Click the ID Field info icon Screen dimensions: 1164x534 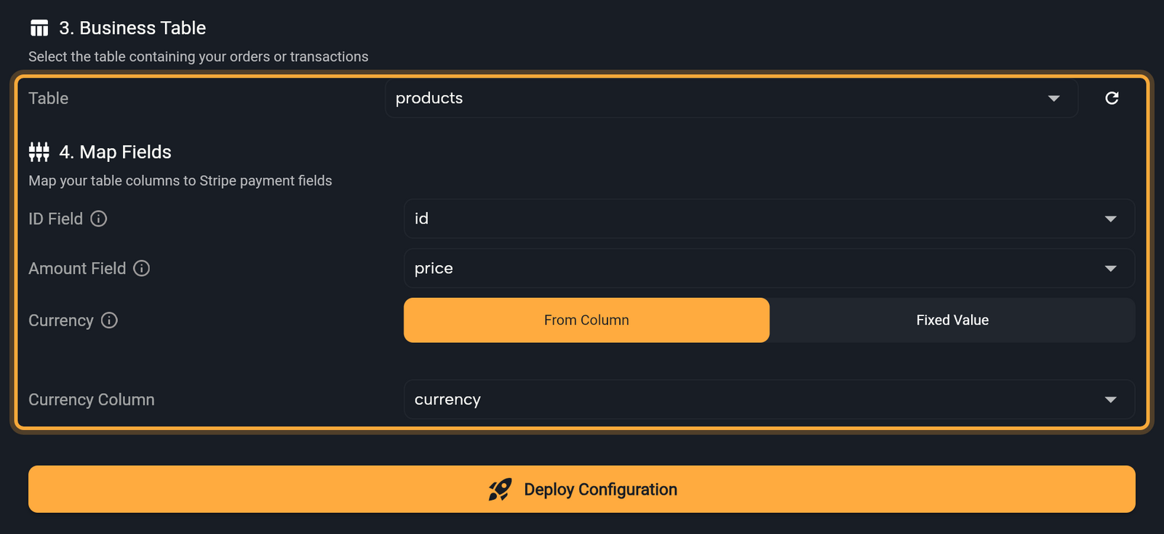coord(99,219)
